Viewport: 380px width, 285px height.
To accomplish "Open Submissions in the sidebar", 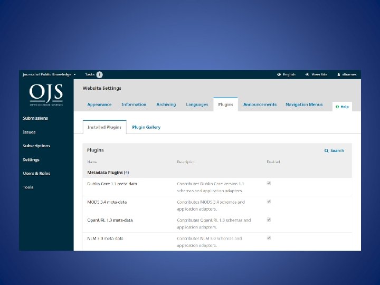I will pyautogui.click(x=35, y=118).
